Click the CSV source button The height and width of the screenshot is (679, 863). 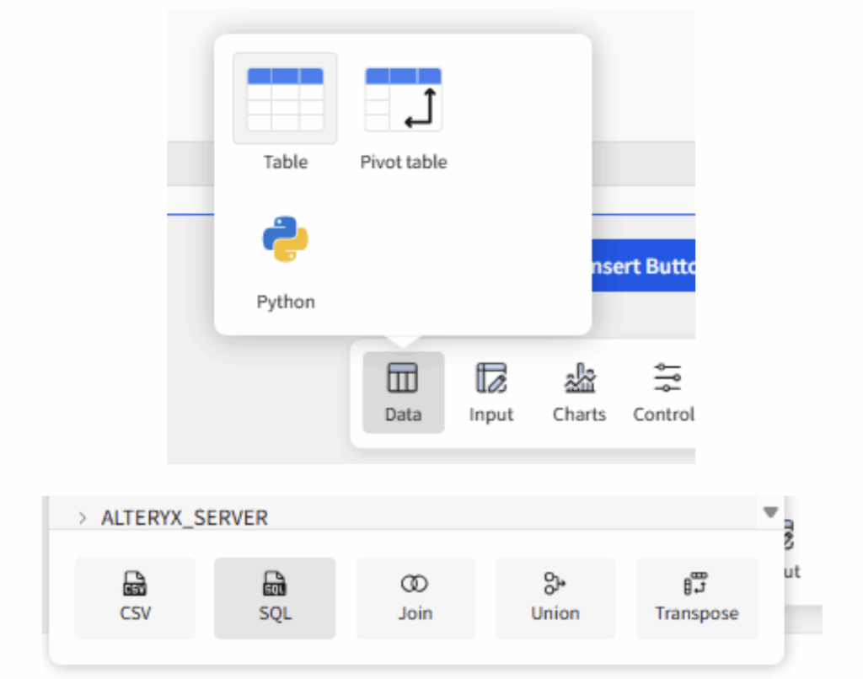click(135, 598)
